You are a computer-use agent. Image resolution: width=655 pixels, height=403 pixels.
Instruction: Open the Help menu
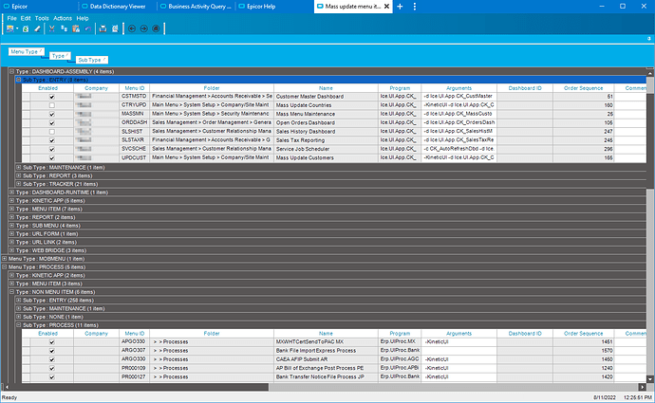83,18
